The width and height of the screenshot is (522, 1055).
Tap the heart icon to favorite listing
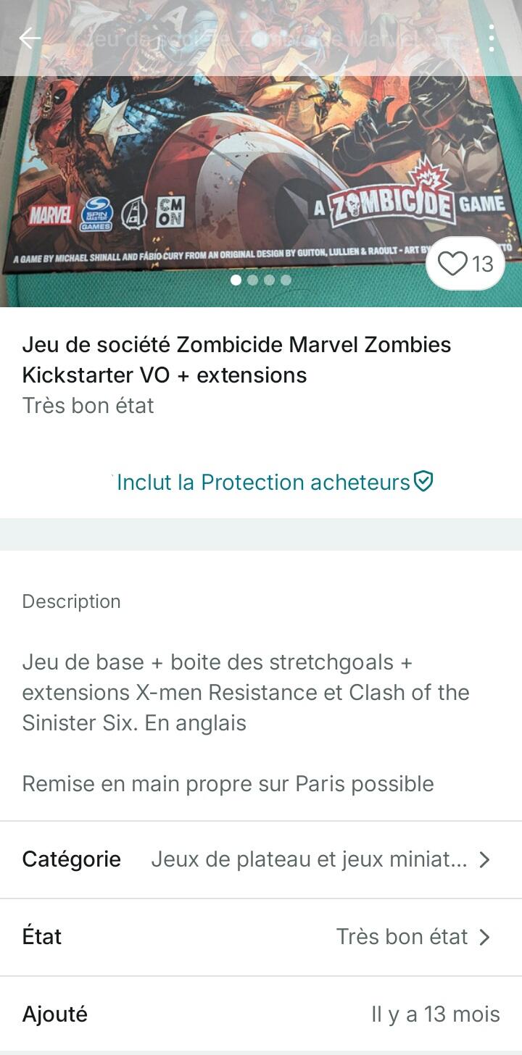tap(453, 264)
